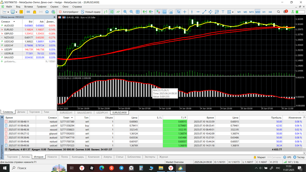Open the new chart dropdown arrow

(9, 12)
